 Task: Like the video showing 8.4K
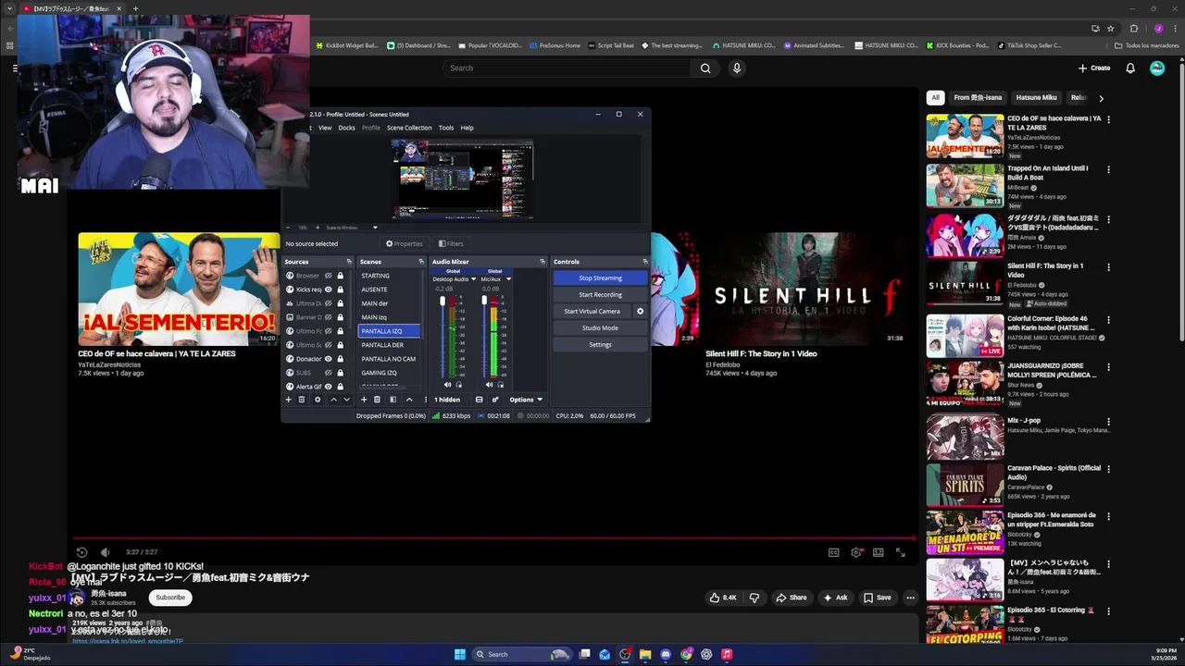point(723,598)
